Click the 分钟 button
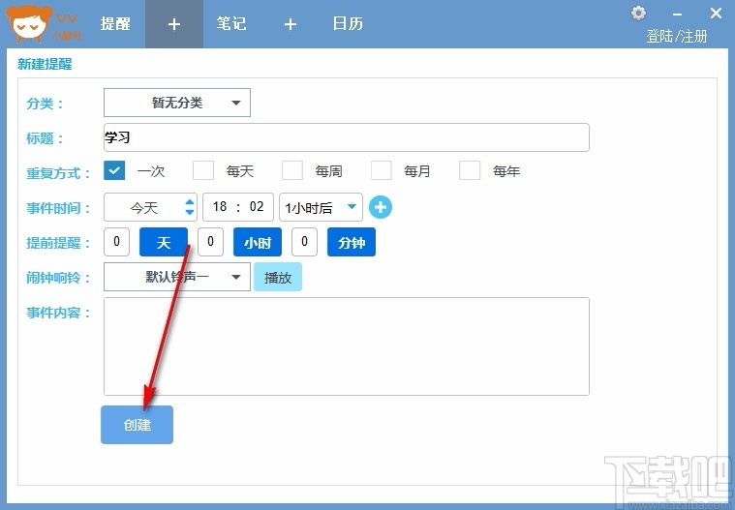 (352, 242)
